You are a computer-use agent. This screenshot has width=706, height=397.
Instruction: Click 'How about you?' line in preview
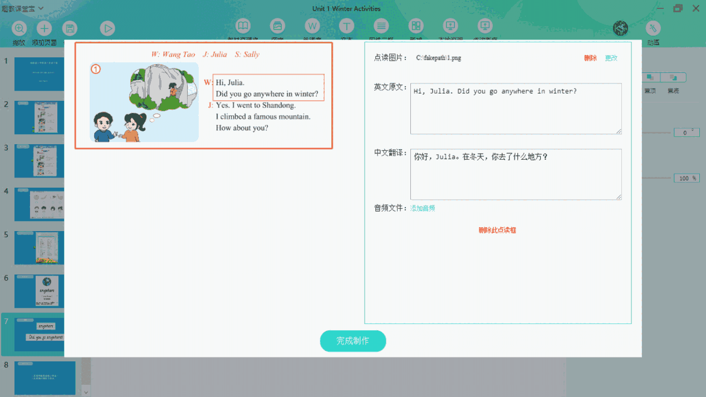click(x=242, y=128)
